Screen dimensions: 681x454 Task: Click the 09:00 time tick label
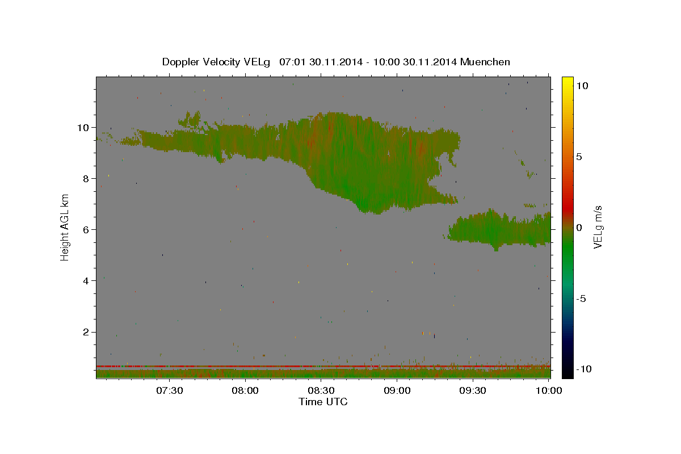click(397, 390)
